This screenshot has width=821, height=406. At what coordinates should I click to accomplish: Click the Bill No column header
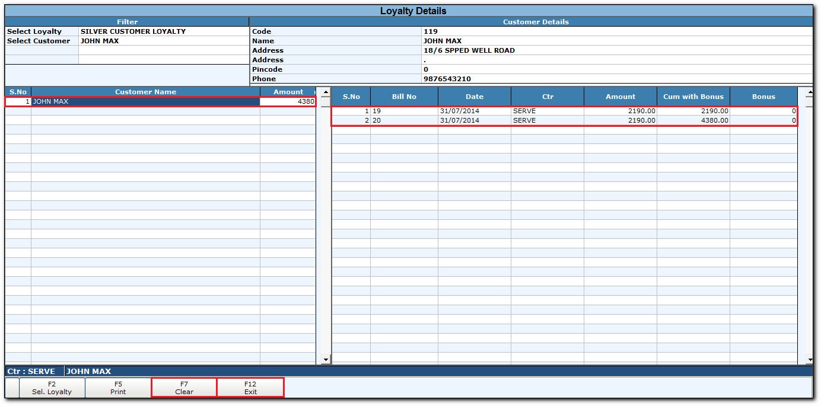click(404, 97)
